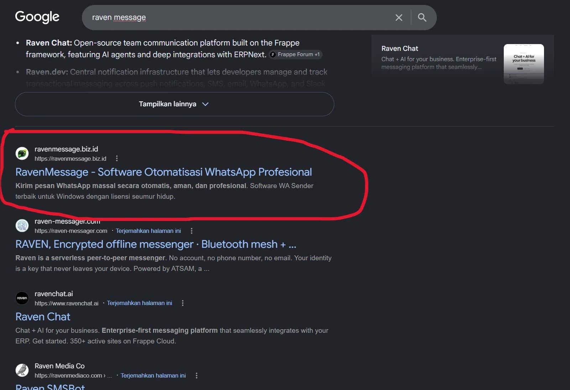Viewport: 570px width, 390px height.
Task: Open the Raven Chat side card title
Action: pos(400,48)
